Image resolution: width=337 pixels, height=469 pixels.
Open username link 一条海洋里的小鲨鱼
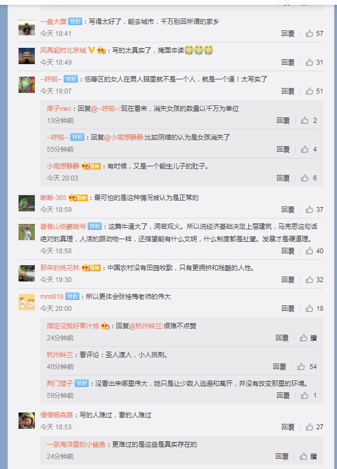tap(76, 444)
